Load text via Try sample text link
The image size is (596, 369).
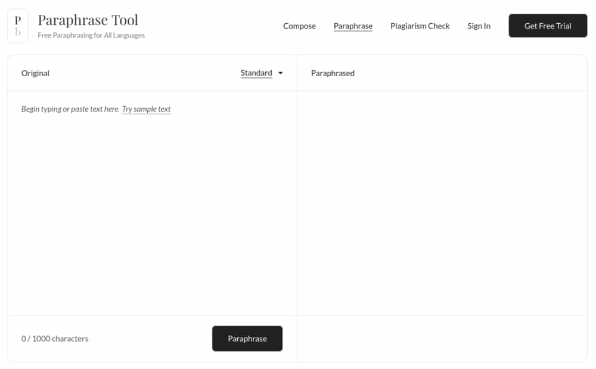pos(146,110)
